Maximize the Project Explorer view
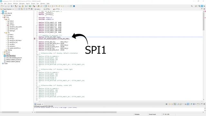Viewport: 206px width, 116px height. coord(32,9)
